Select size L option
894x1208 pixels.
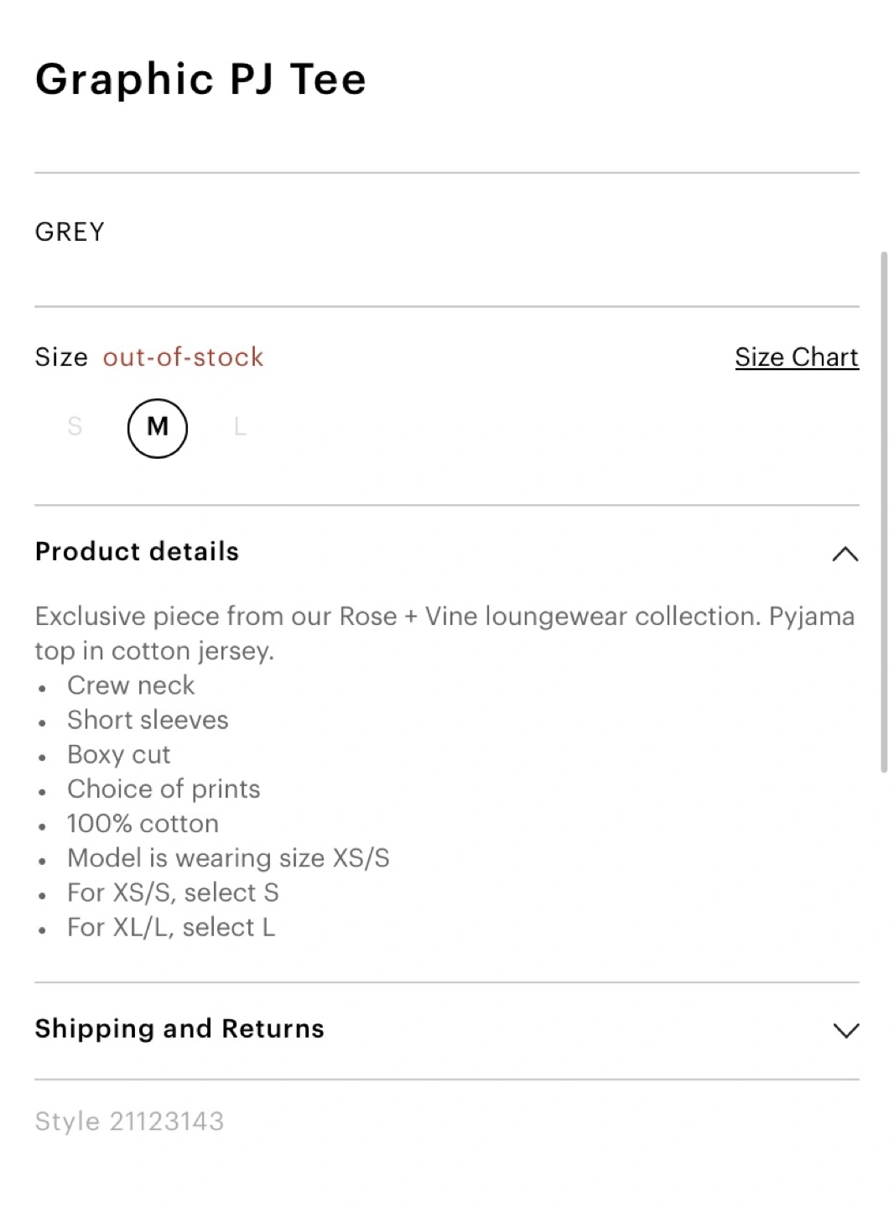(x=240, y=427)
